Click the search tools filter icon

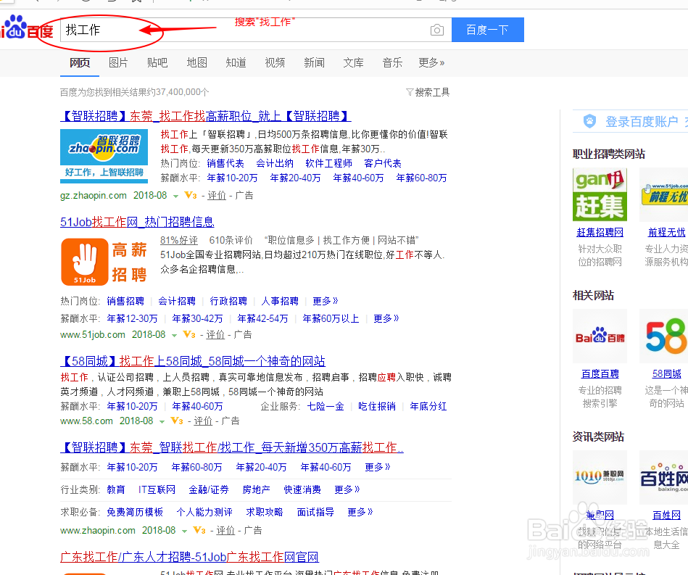pyautogui.click(x=410, y=92)
